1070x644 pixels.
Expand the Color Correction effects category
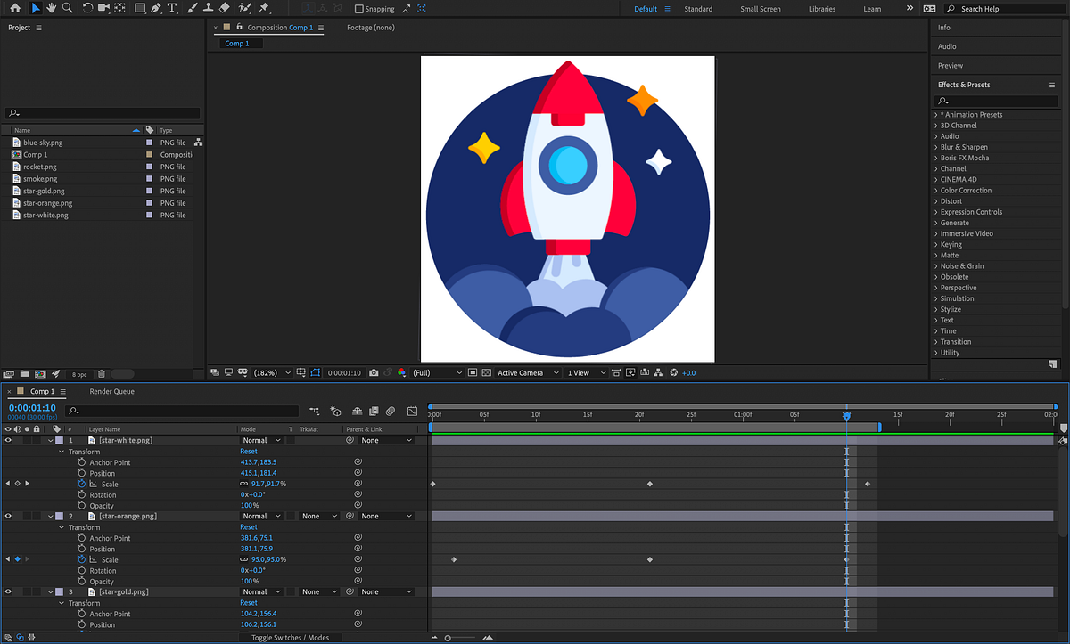(x=937, y=190)
